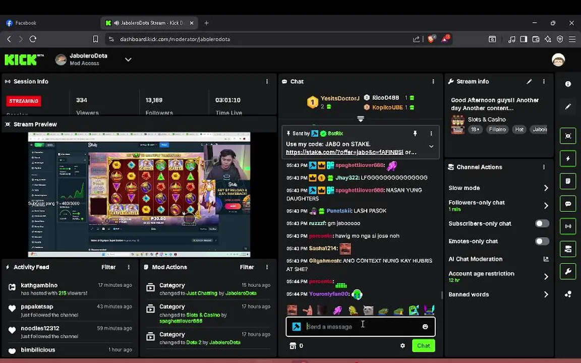The image size is (581, 363).
Task: Click the Chat send button
Action: pyautogui.click(x=423, y=345)
